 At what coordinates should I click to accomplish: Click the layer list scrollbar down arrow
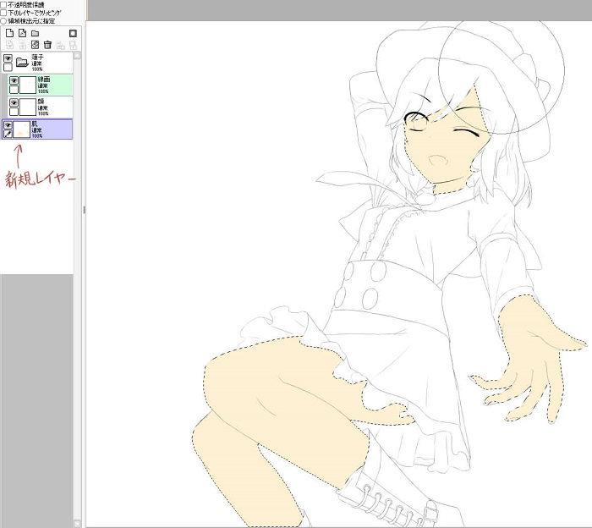[x=77, y=524]
